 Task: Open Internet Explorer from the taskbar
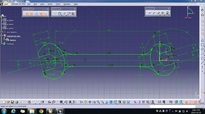coord(13,111)
